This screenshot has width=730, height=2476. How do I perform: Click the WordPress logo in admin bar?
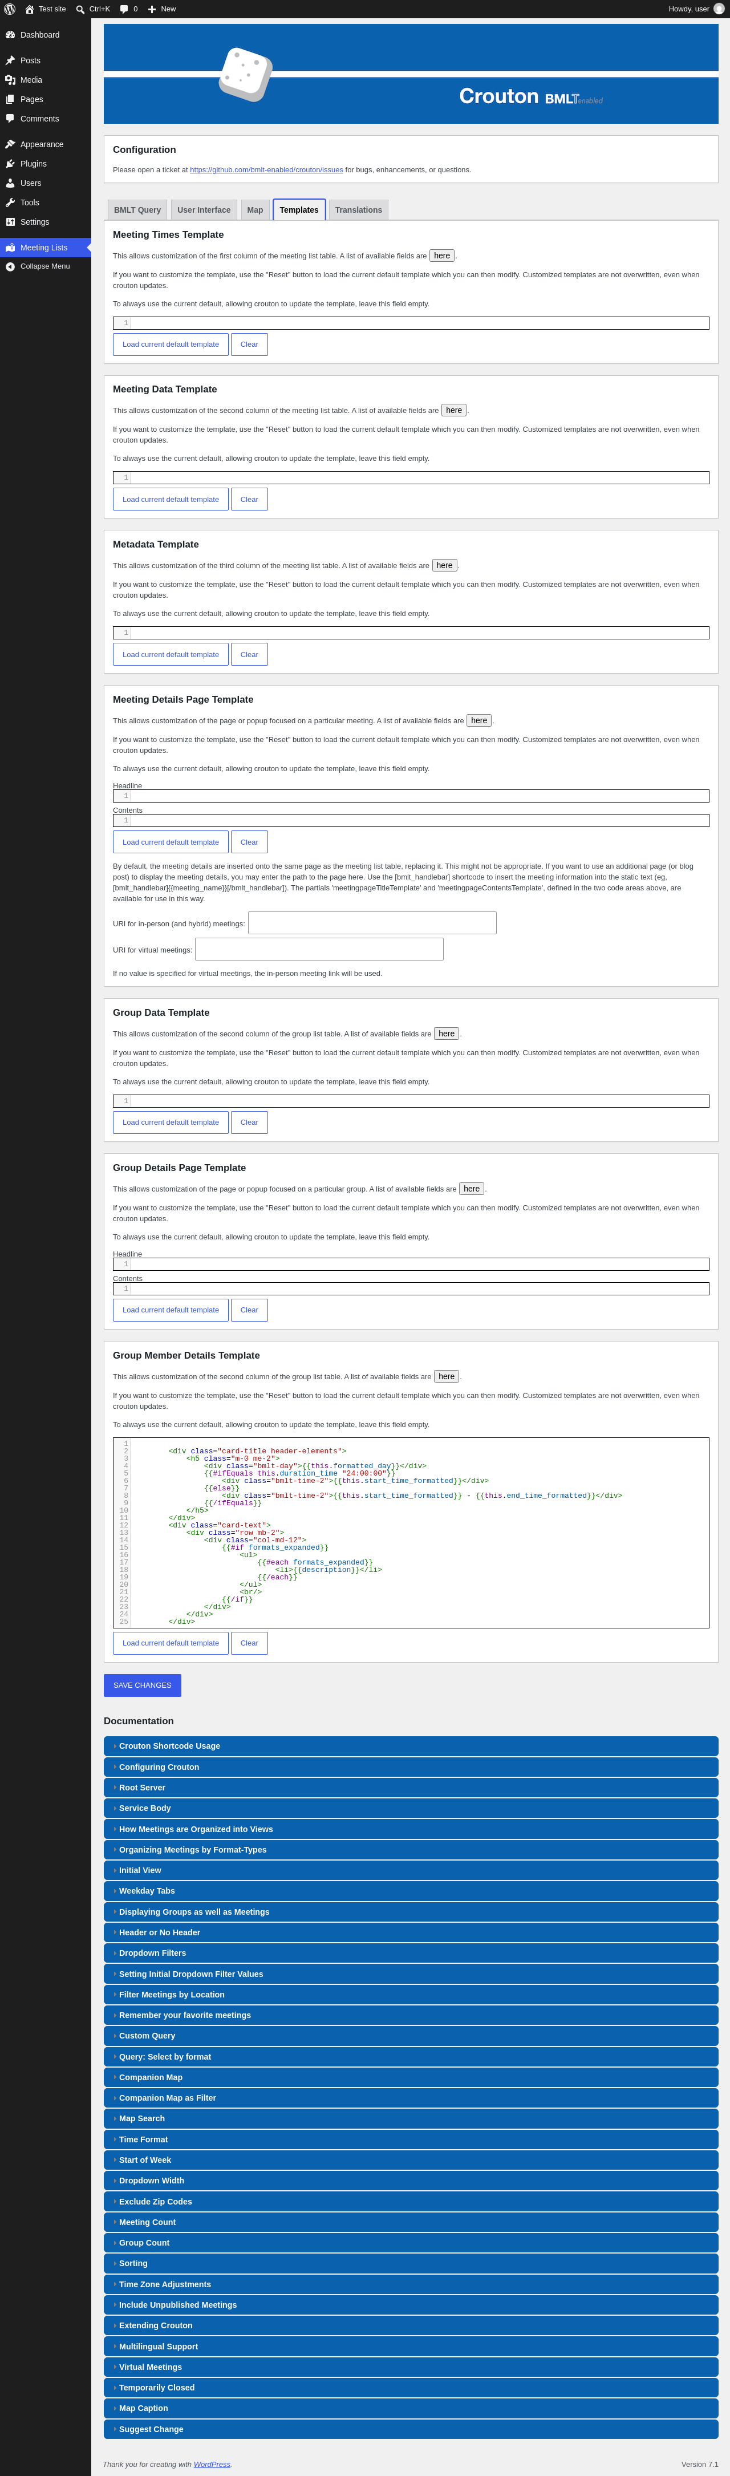(10, 9)
